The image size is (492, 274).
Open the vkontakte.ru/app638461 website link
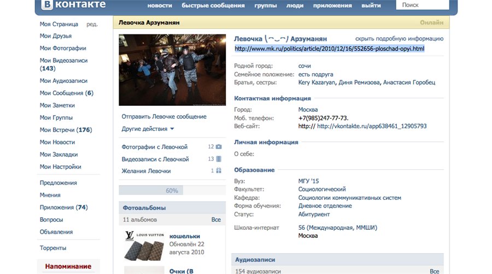coord(372,126)
